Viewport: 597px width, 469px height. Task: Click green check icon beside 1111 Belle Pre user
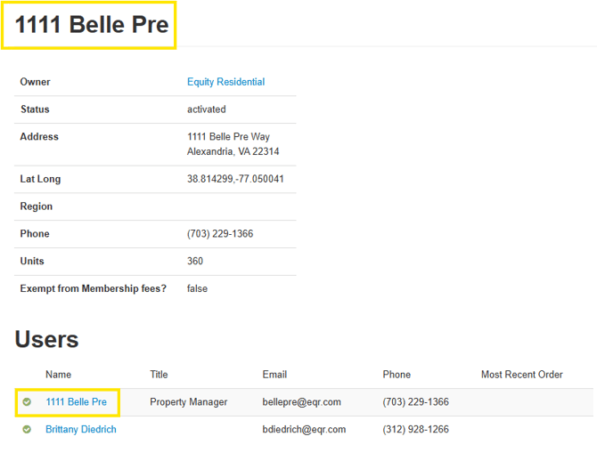pos(27,402)
